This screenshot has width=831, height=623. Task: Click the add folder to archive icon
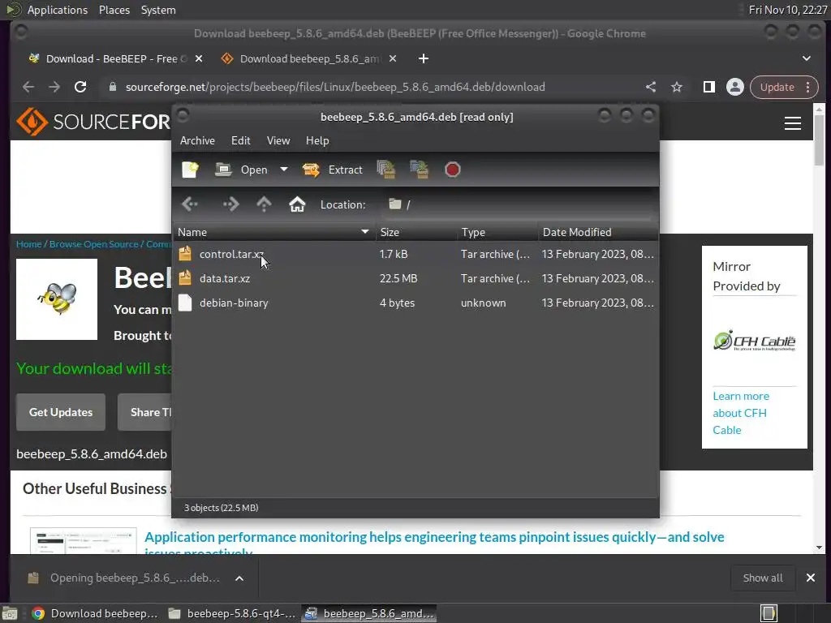coord(420,170)
